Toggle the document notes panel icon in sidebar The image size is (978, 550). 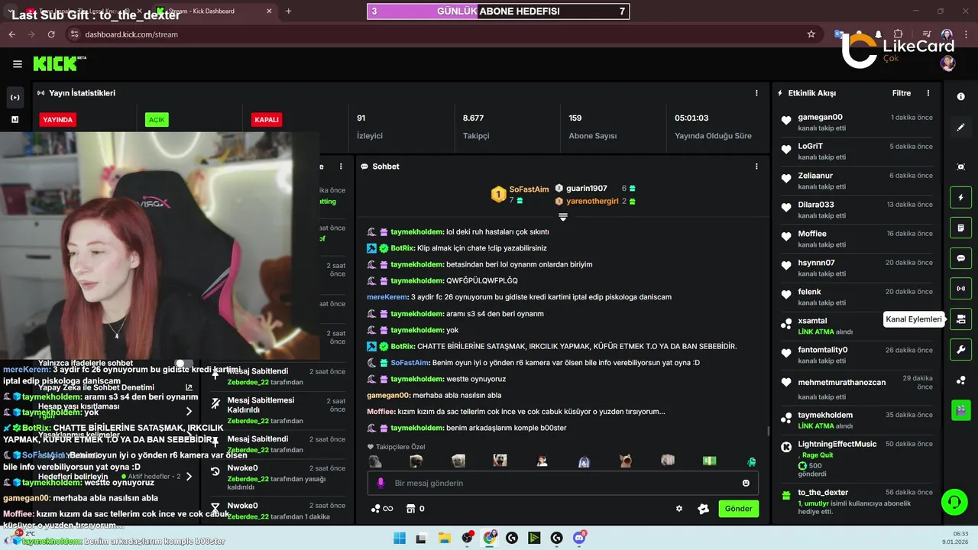961,228
